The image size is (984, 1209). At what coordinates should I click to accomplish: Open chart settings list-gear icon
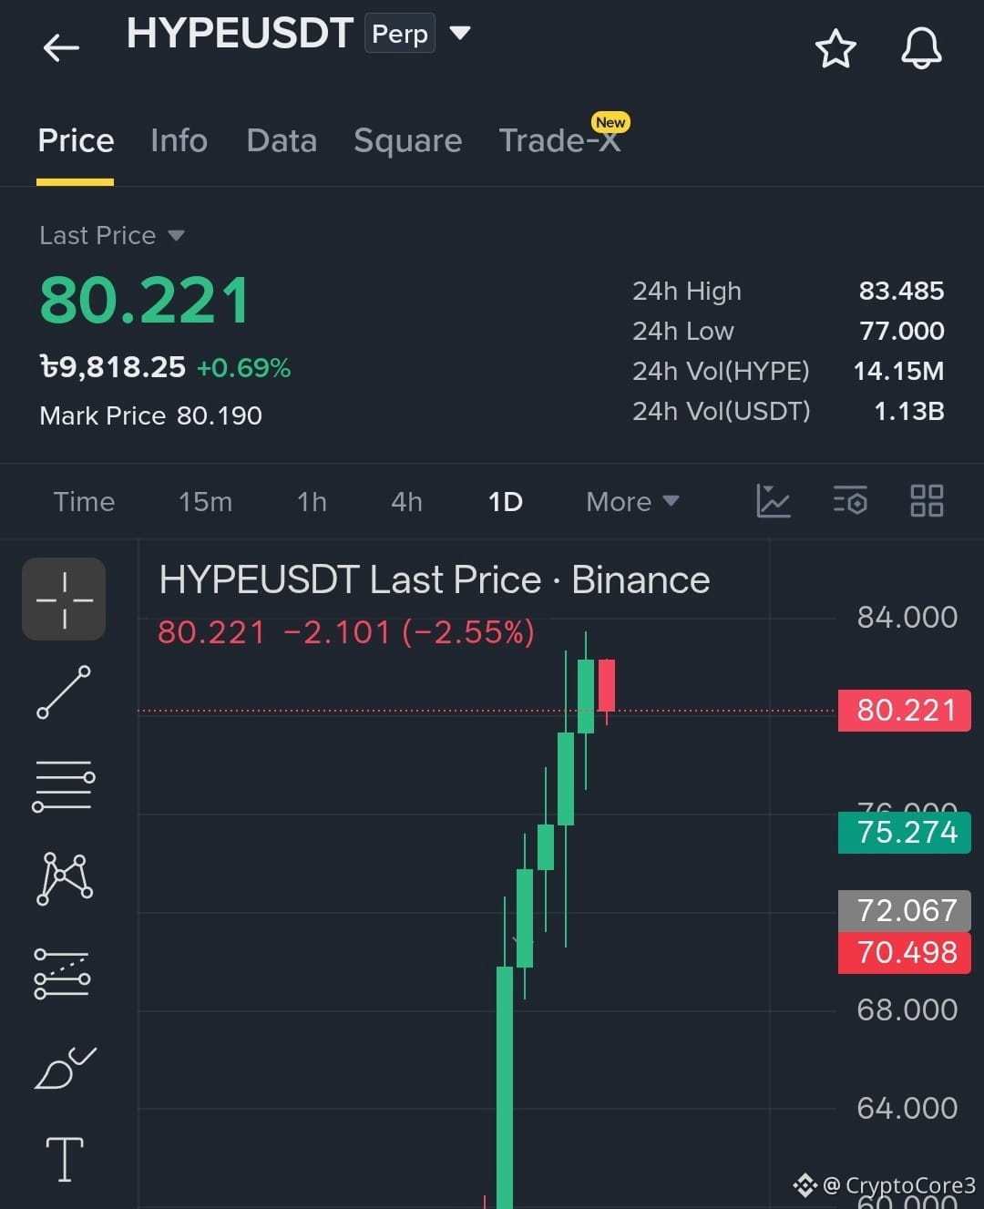pos(850,501)
